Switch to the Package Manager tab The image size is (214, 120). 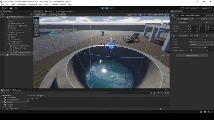64,12
